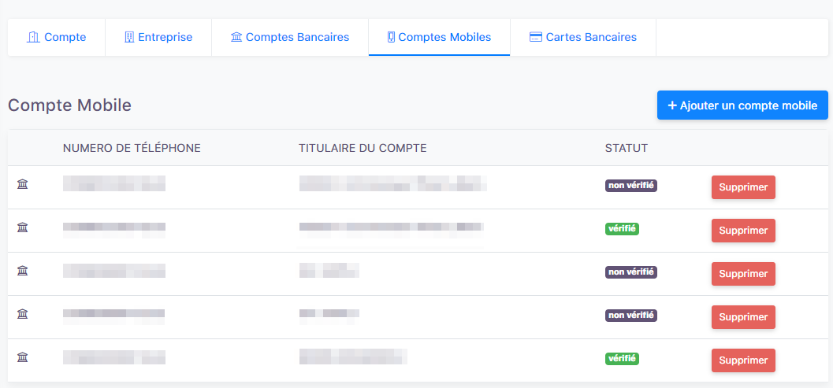Open the Cartes Bancaires tab
This screenshot has height=388, width=833.
[x=582, y=37]
